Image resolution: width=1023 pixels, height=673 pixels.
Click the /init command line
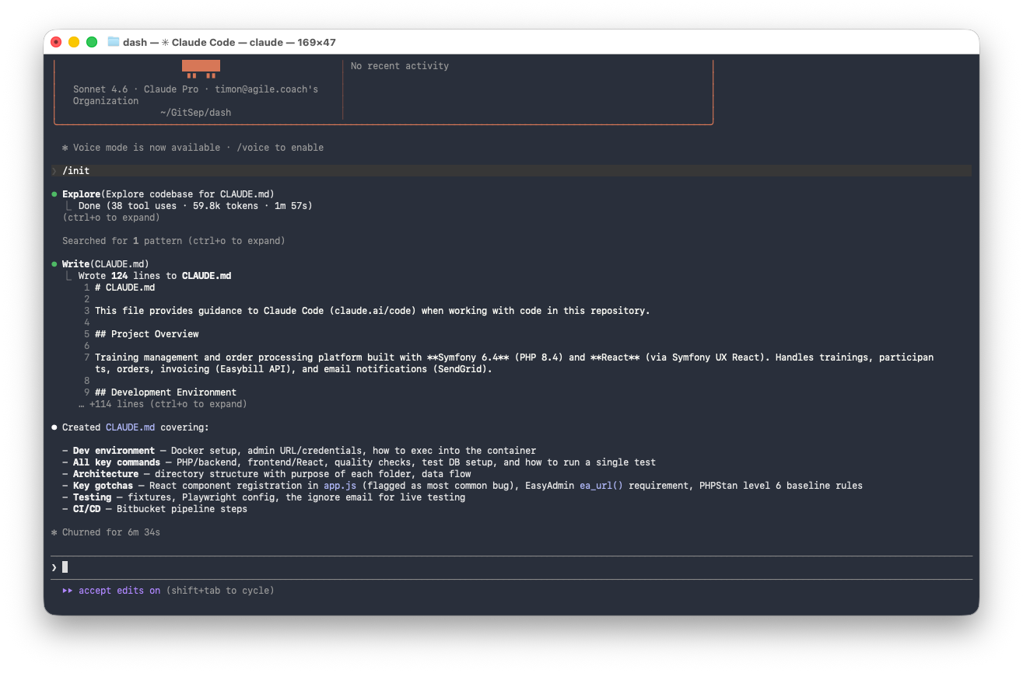76,171
